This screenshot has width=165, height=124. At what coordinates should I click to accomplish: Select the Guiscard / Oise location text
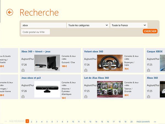click(x=68, y=62)
